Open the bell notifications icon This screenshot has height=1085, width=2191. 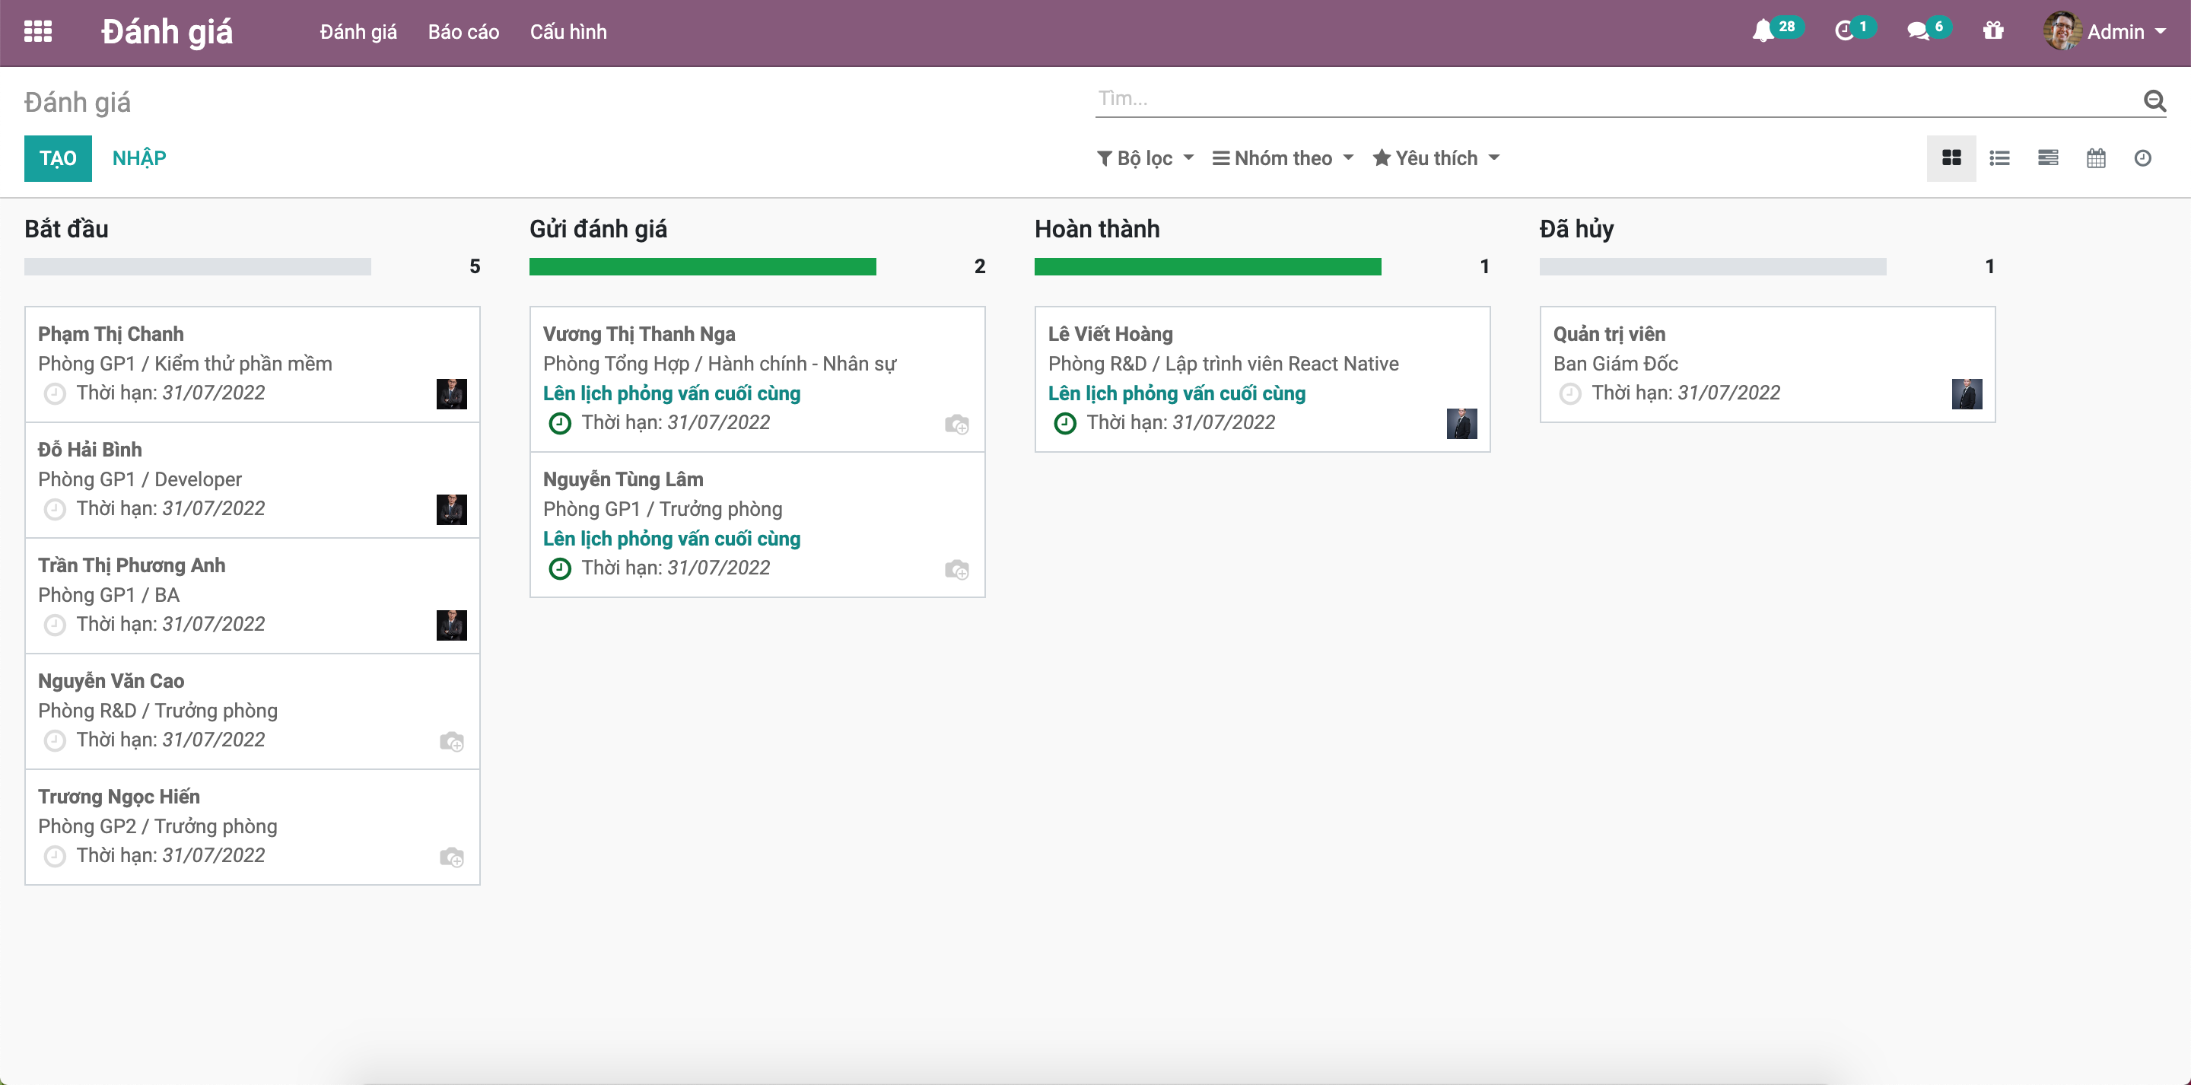click(x=1763, y=31)
